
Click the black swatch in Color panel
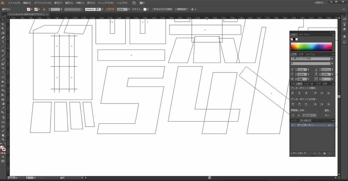point(294,39)
